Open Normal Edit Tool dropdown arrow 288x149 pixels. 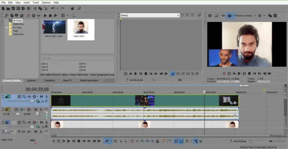111,141
